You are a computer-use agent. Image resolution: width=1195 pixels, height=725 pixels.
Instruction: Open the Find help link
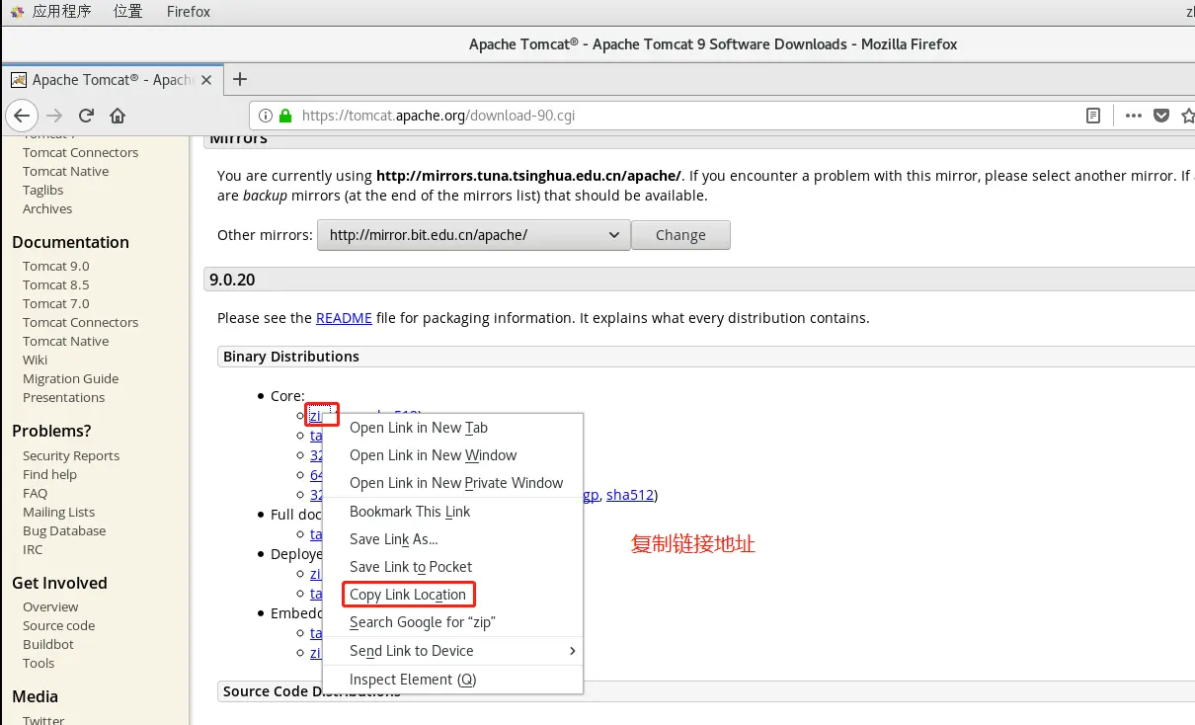click(x=49, y=474)
